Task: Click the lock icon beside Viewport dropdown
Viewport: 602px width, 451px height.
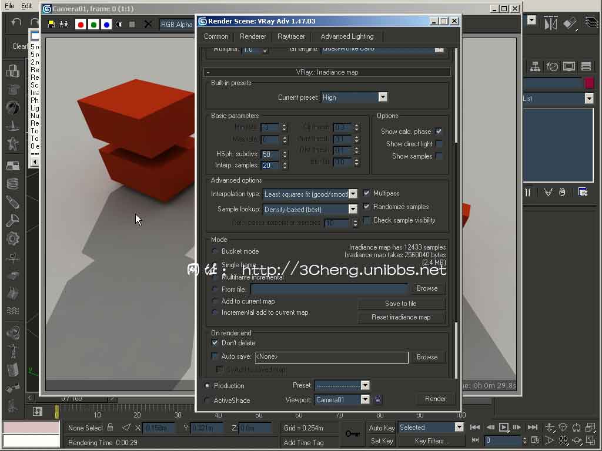Action: [378, 399]
